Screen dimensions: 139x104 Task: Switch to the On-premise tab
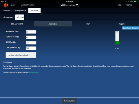[8, 17]
